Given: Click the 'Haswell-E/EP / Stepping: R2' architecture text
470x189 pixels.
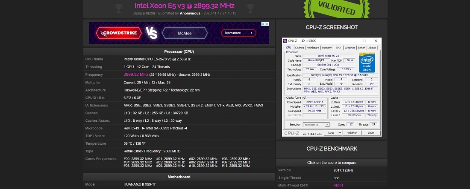Looking at the screenshot, I should coord(162,90).
